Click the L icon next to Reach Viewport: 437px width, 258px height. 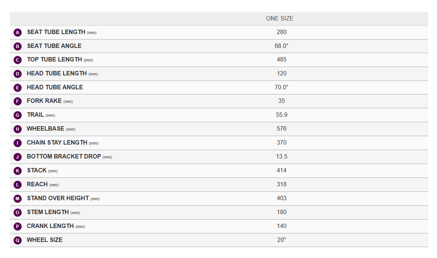pos(17,185)
